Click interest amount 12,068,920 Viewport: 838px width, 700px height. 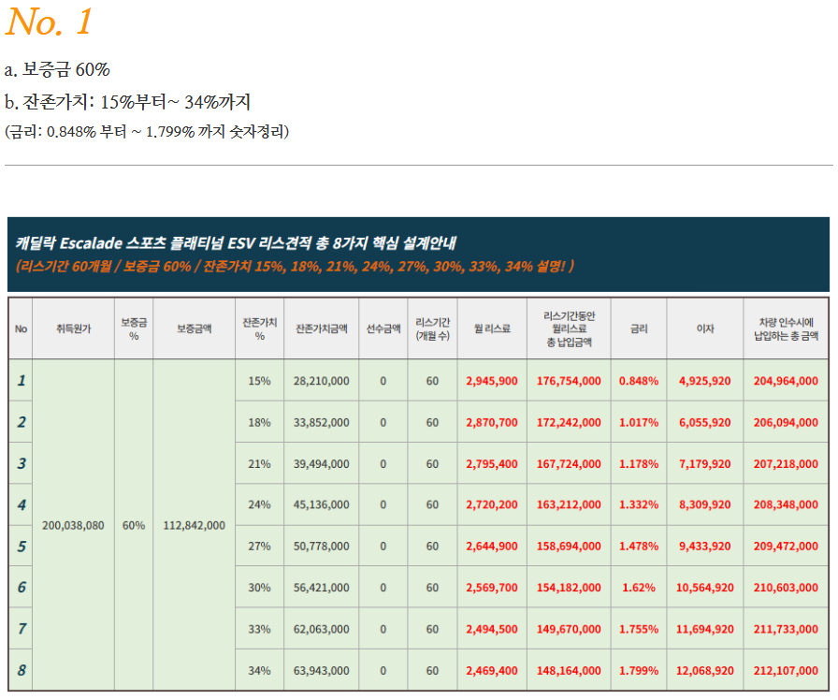tap(705, 671)
